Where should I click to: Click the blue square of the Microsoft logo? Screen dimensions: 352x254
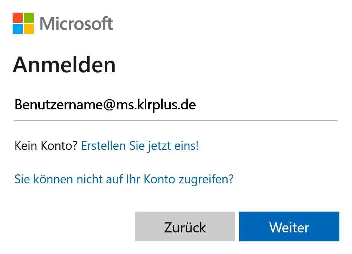coord(17,29)
